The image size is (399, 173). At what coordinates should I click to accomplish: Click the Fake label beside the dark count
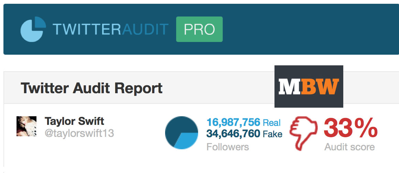pyautogui.click(x=272, y=133)
